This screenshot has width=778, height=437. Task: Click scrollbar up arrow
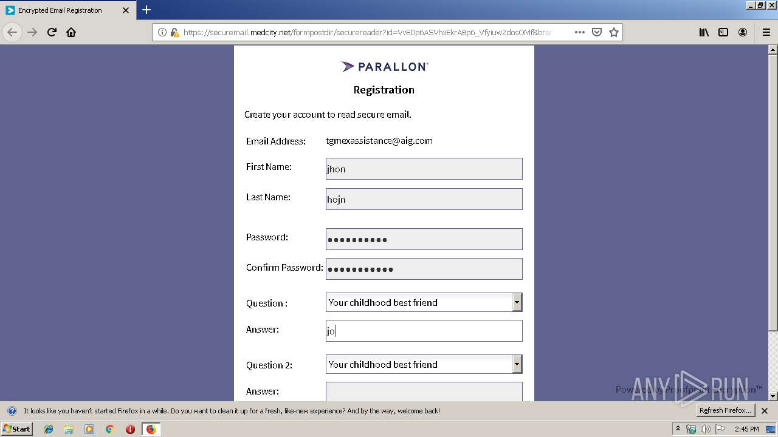[x=773, y=50]
